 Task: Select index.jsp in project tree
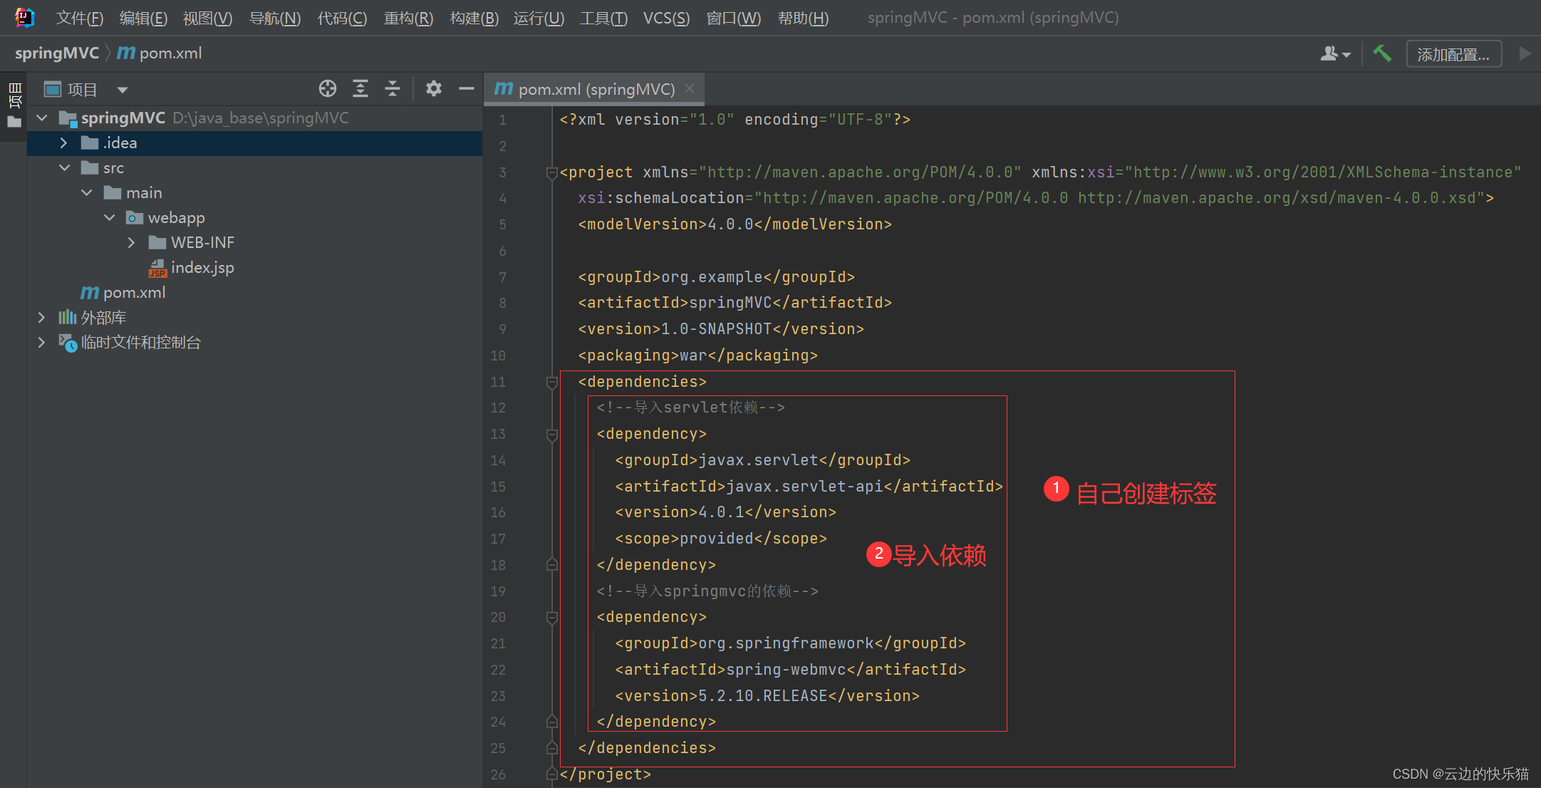point(202,268)
